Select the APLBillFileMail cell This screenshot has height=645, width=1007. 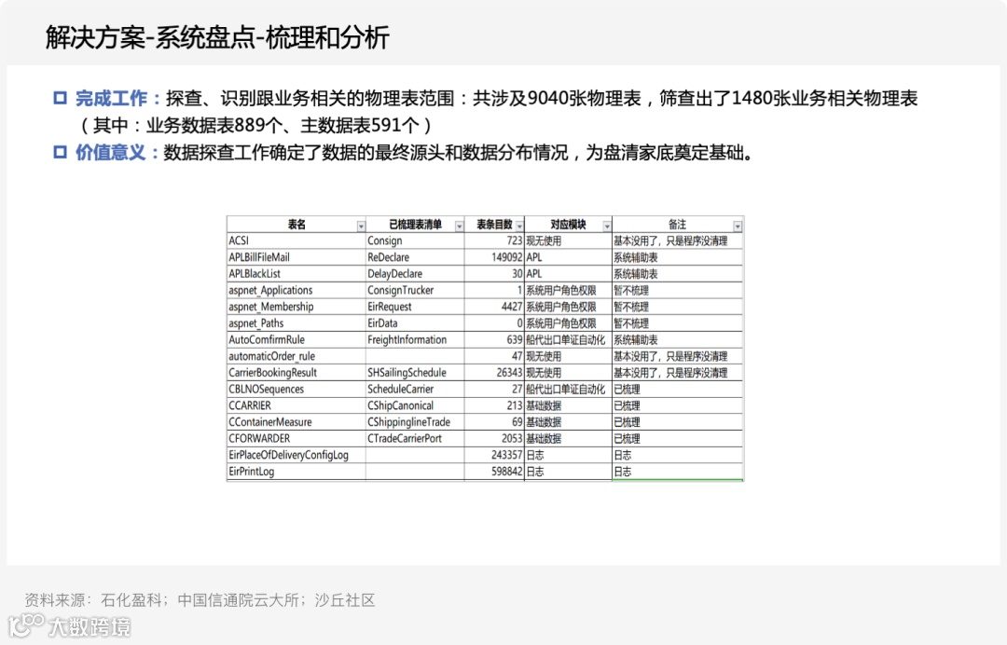pos(297,257)
